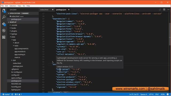Screen dimensions: 171x96
Task: Click the synchronize changes icon in the status bar
Action: 12,94
